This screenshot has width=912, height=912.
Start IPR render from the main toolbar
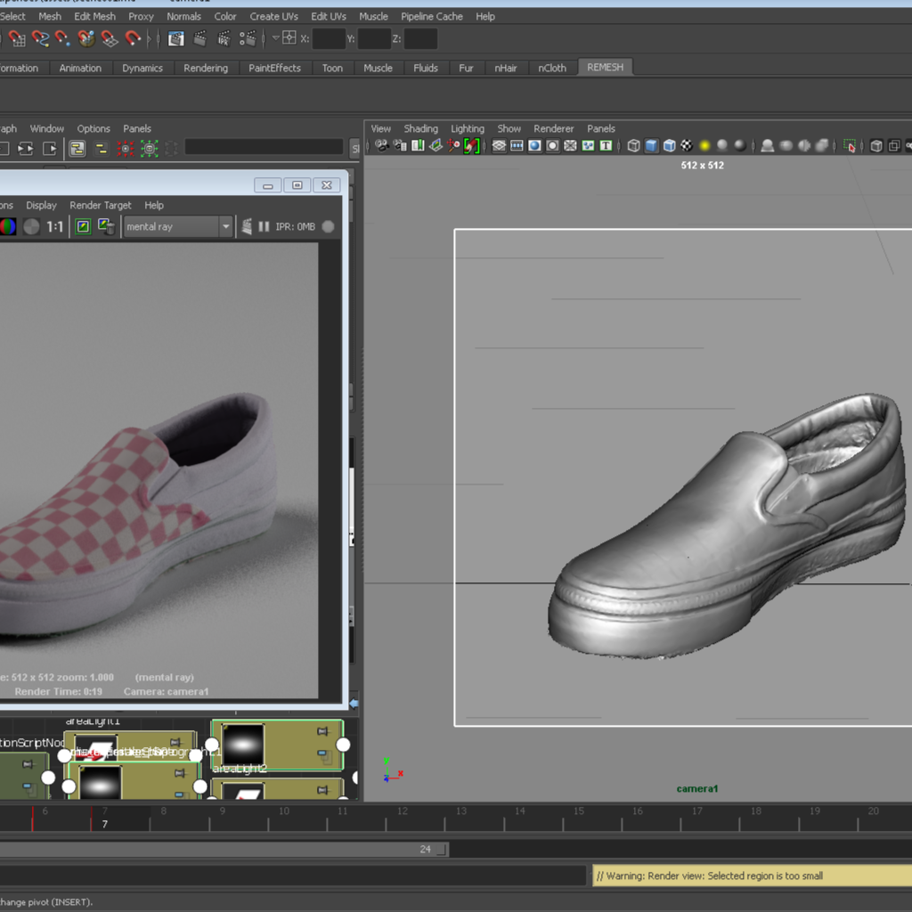tap(224, 39)
